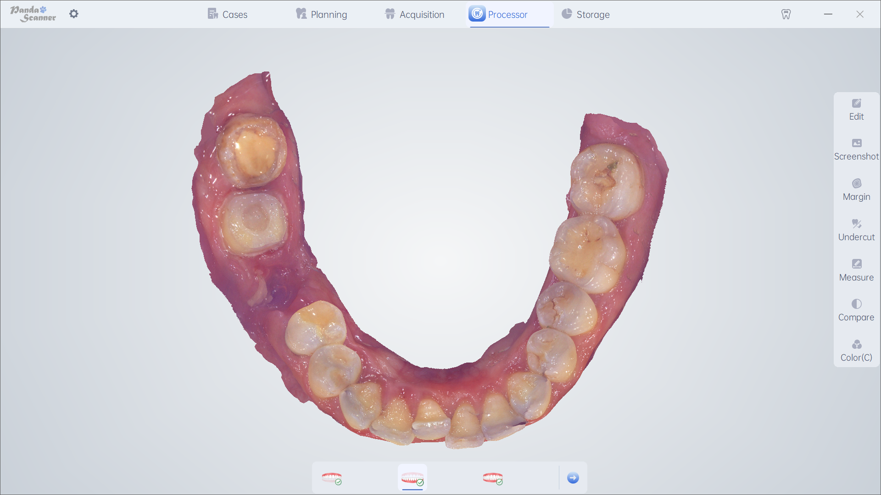Minimize the PandaScanner window
The height and width of the screenshot is (495, 881).
coord(828,14)
